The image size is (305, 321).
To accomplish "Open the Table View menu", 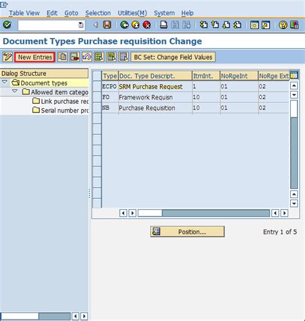I will coord(24,13).
